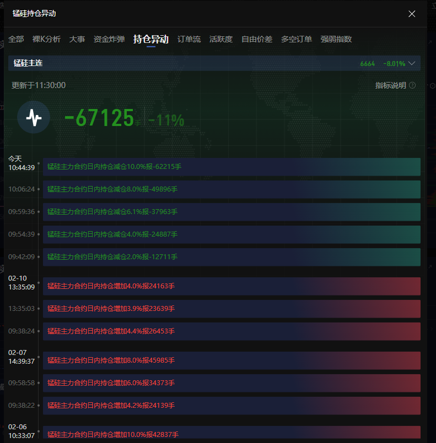Click the 14:39:37 增加8.0% 报45985手 entry
The width and height of the screenshot is (436, 443).
(232, 360)
